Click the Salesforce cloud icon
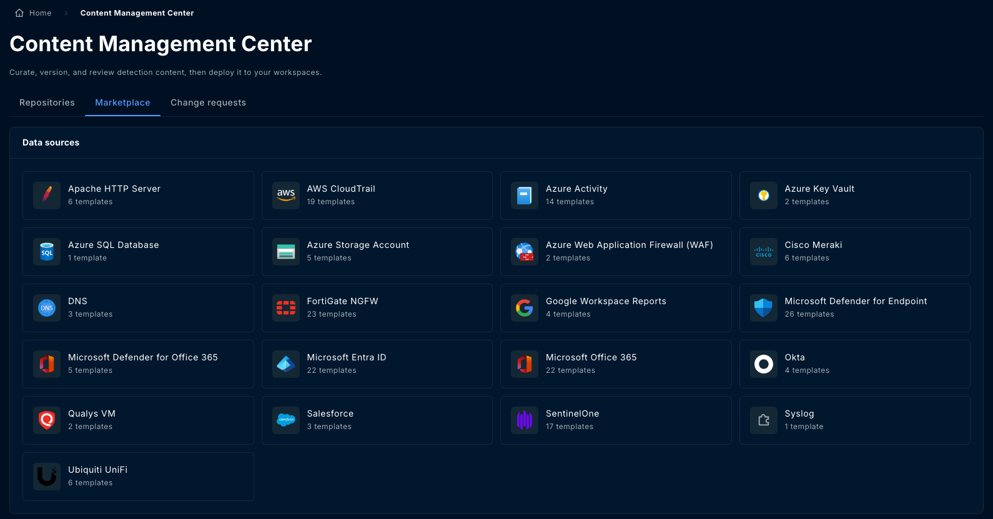Screen dimensions: 993x519 point(286,420)
